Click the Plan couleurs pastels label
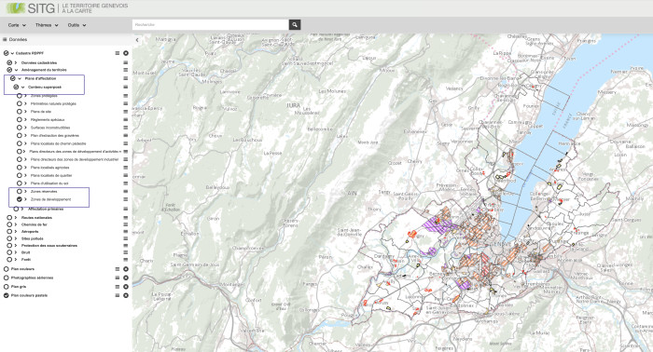Image resolution: width=653 pixels, height=352 pixels. coord(29,295)
